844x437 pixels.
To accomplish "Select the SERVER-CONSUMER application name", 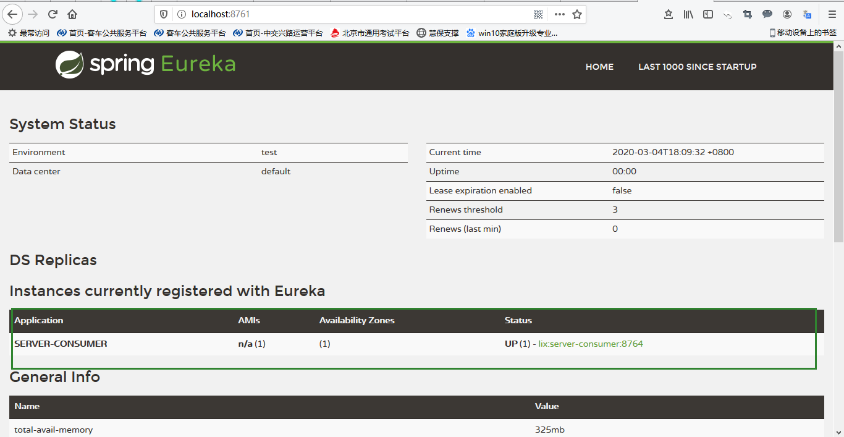I will pyautogui.click(x=61, y=344).
